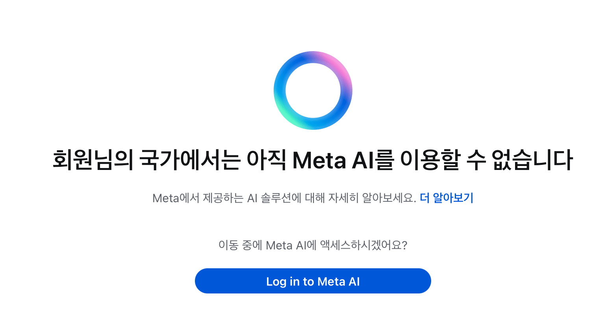The width and height of the screenshot is (593, 321).
Task: Click the Log in to Meta AI button
Action: pyautogui.click(x=313, y=281)
